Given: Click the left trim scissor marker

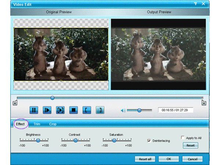Looking at the screenshot, I should 15,103.
